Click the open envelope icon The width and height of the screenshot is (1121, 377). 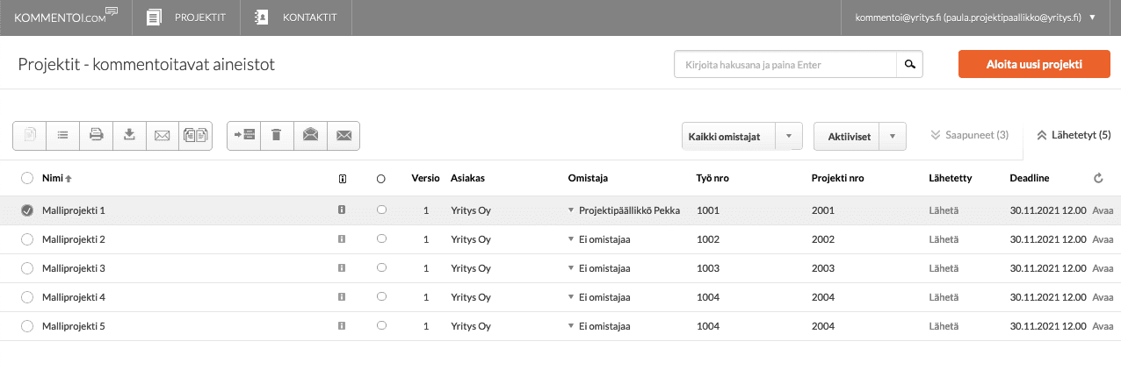[x=310, y=135]
